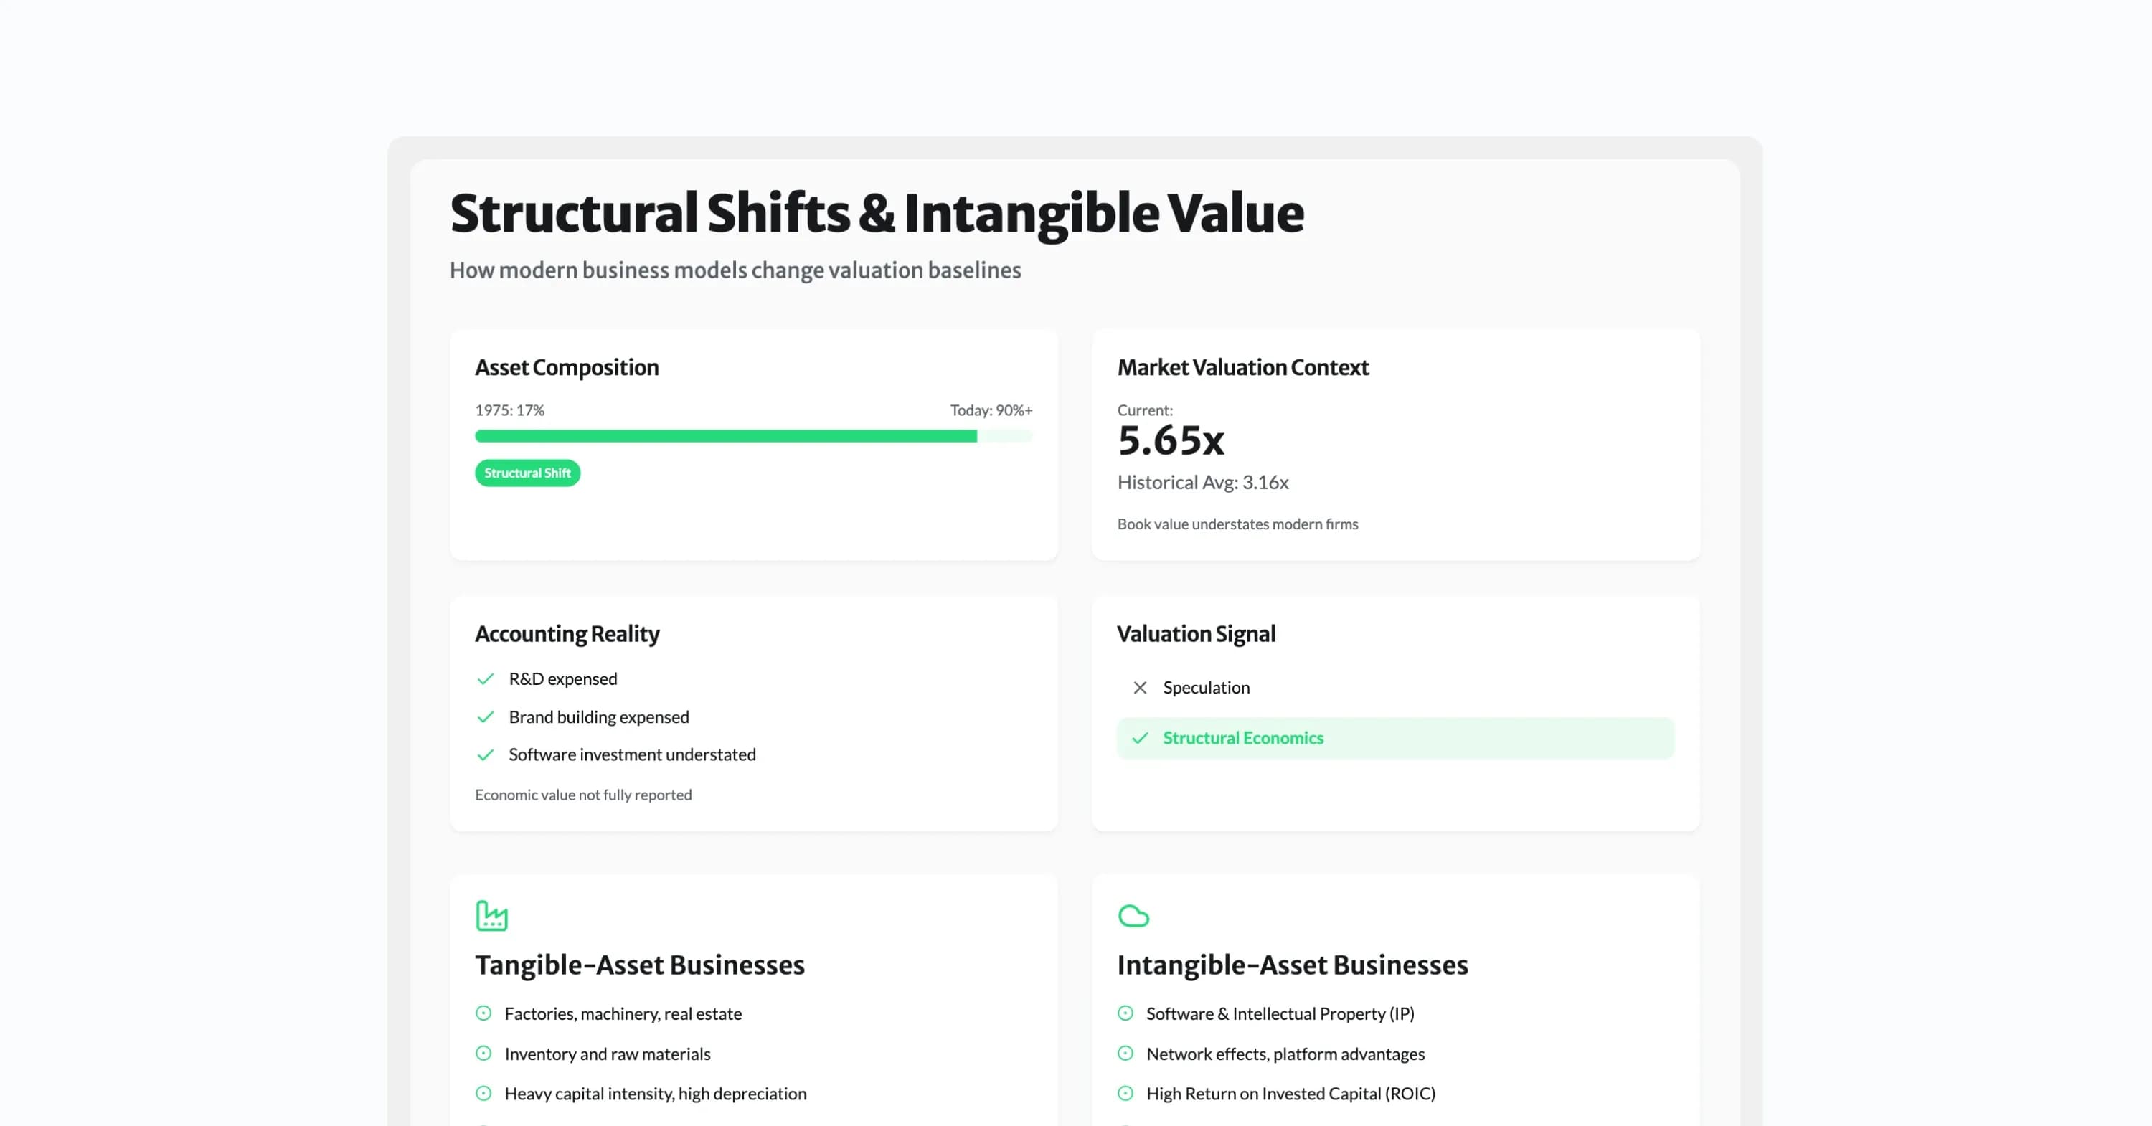Click the R&D expensed text
2152x1126 pixels.
click(563, 679)
